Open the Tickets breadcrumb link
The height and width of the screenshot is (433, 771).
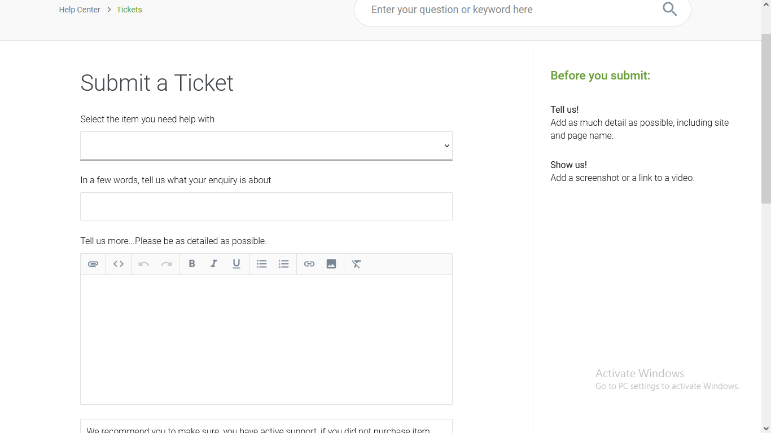129,10
